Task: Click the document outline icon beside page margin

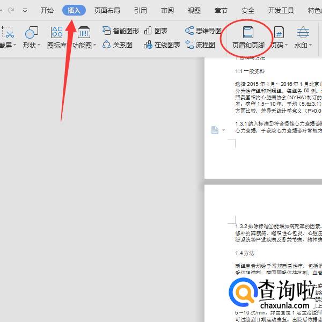Action: pos(215,130)
